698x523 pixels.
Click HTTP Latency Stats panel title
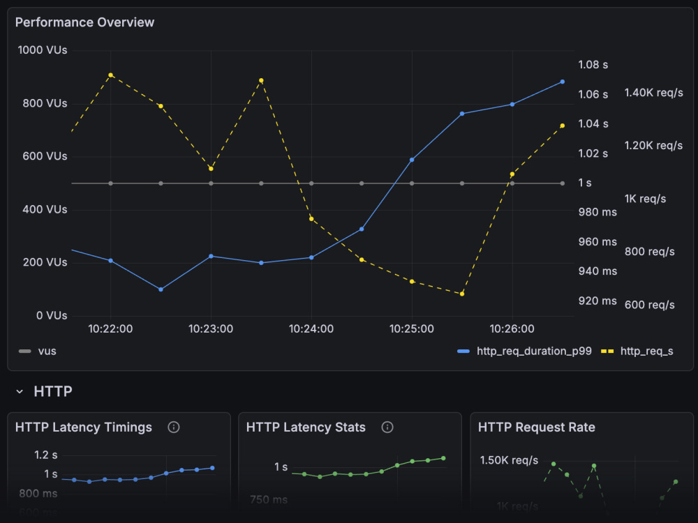(306, 427)
